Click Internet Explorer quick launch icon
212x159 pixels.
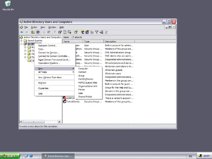coord(31,156)
